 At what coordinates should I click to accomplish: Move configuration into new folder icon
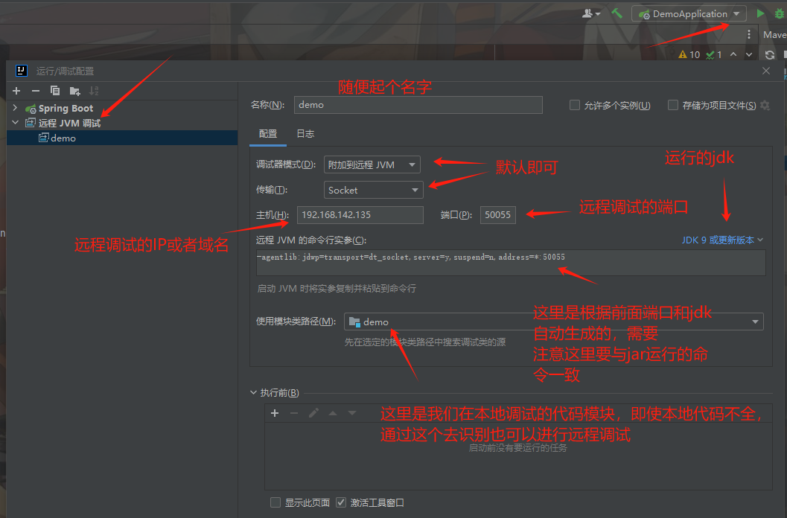[74, 91]
